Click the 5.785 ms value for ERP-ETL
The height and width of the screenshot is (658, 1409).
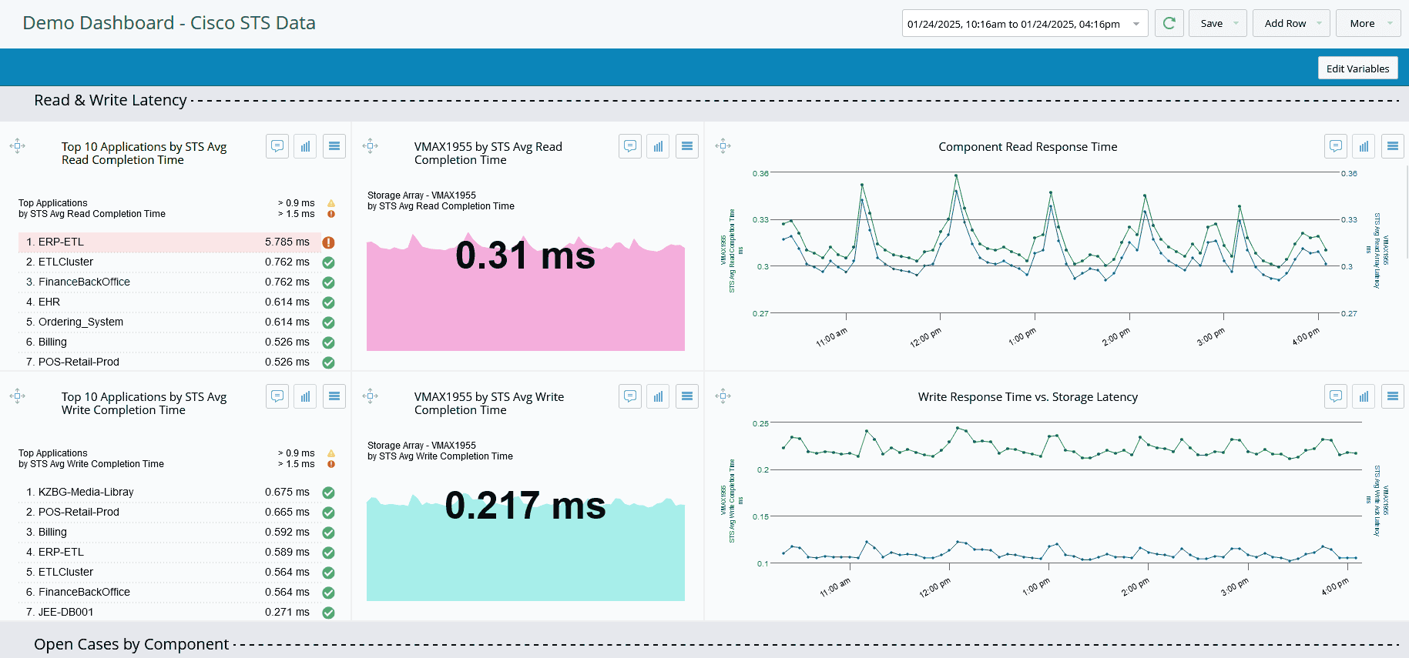click(x=287, y=242)
